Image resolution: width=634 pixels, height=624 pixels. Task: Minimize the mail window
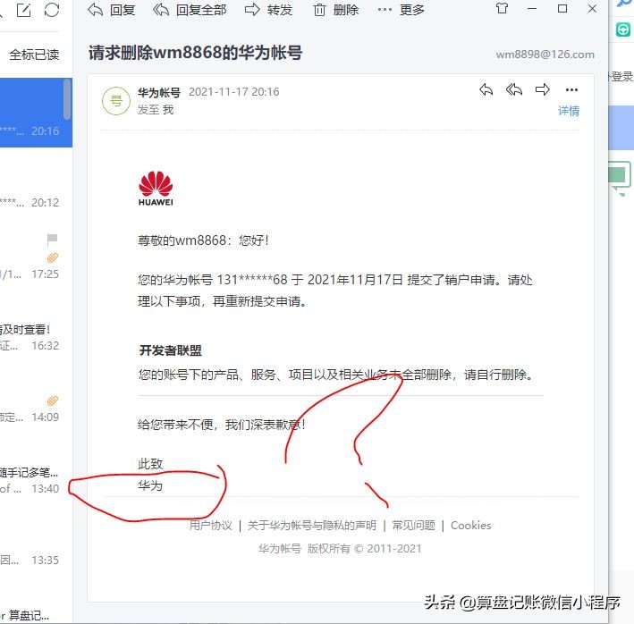click(532, 8)
